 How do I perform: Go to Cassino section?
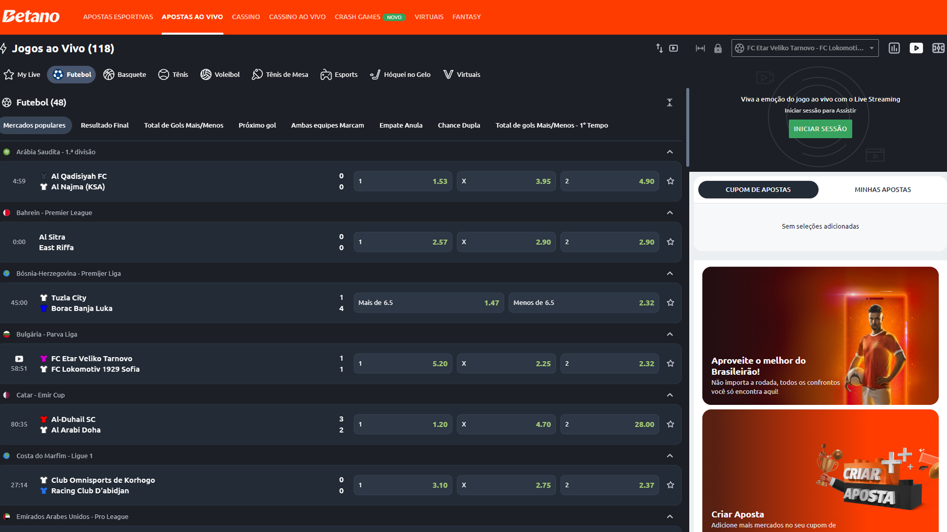[x=246, y=17]
